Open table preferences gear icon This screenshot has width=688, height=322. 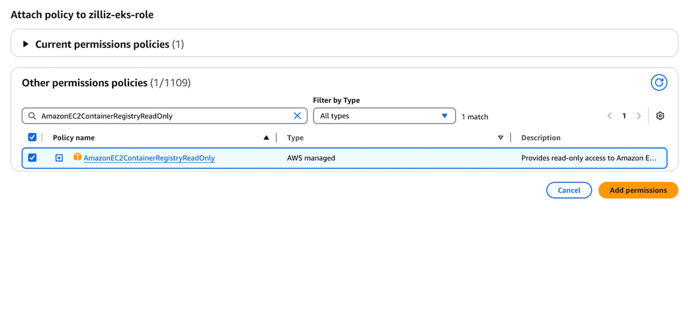coord(660,116)
